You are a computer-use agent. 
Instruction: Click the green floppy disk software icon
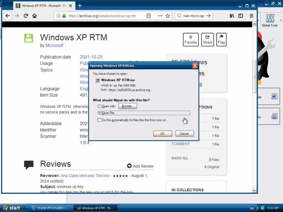point(29,38)
